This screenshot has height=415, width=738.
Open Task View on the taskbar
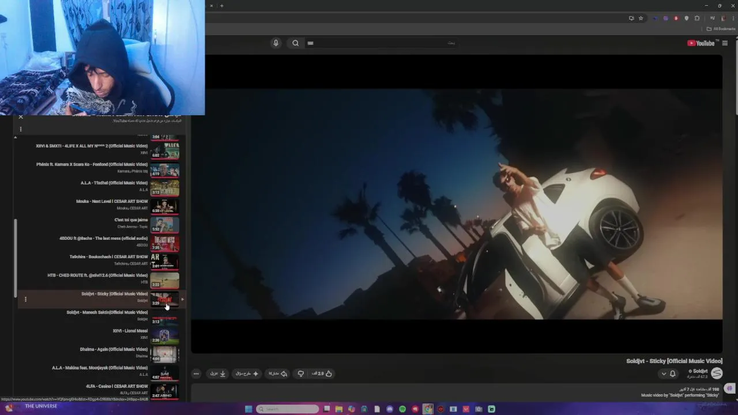coord(326,409)
